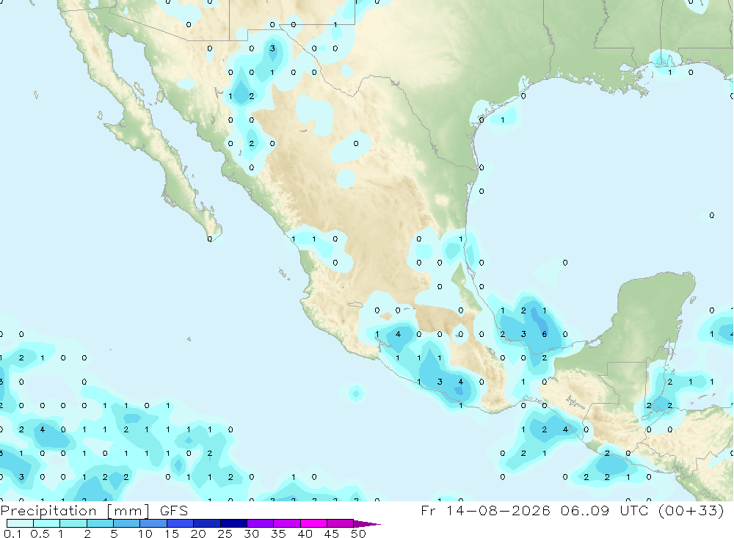Click the '[mm]' unit label

[128, 511]
